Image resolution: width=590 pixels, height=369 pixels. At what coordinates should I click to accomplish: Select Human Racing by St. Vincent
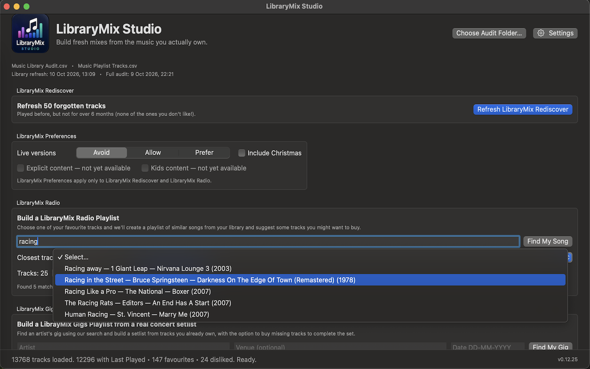(x=310, y=314)
